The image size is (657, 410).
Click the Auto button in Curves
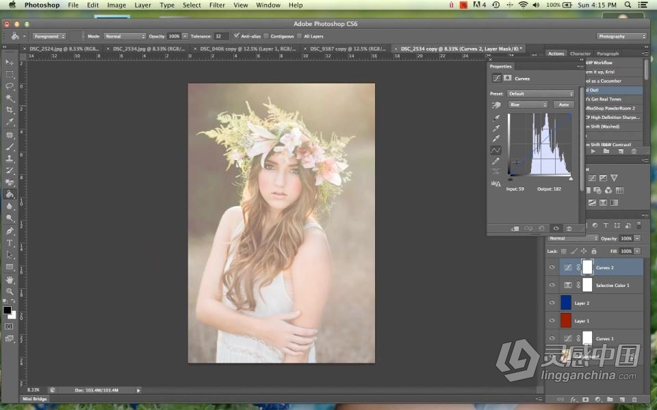[563, 105]
